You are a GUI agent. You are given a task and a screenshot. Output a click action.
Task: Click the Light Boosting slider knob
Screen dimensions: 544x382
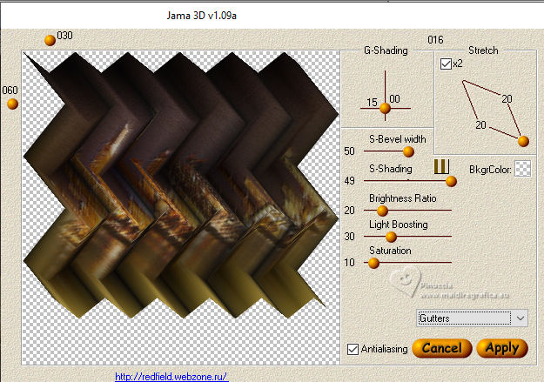click(x=391, y=237)
